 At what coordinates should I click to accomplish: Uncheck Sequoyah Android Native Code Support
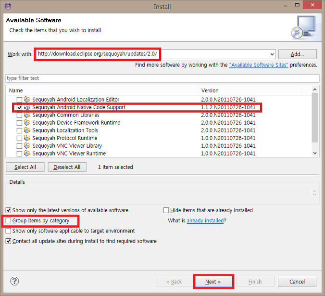[19, 107]
